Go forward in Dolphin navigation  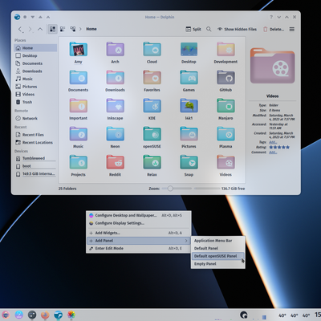(30, 29)
